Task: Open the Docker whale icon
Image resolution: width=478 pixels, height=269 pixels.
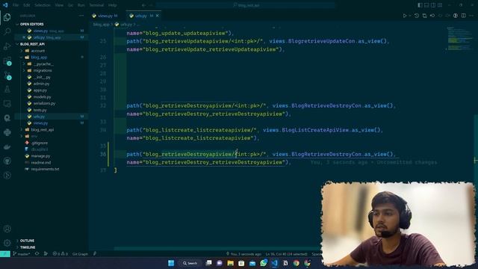Action: point(7,146)
